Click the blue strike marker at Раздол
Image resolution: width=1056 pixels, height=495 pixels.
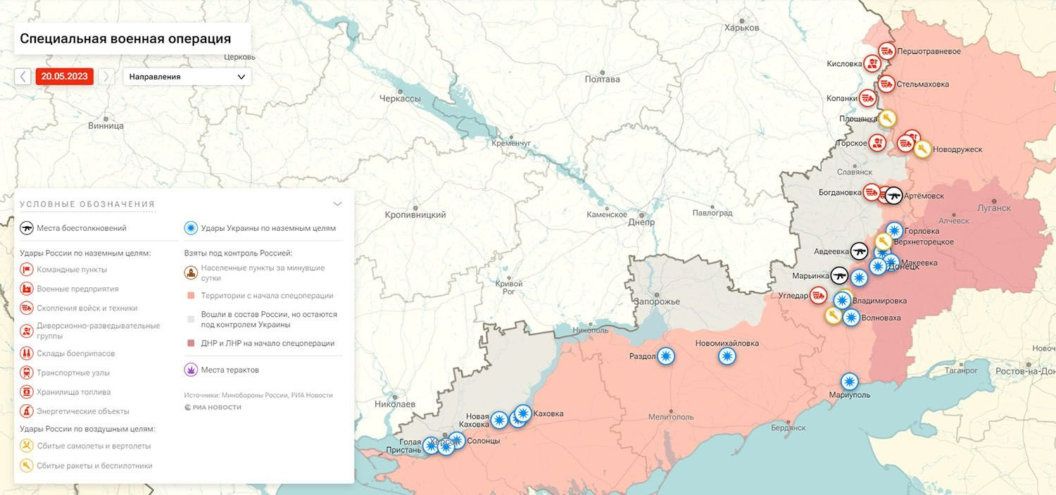pyautogui.click(x=665, y=356)
